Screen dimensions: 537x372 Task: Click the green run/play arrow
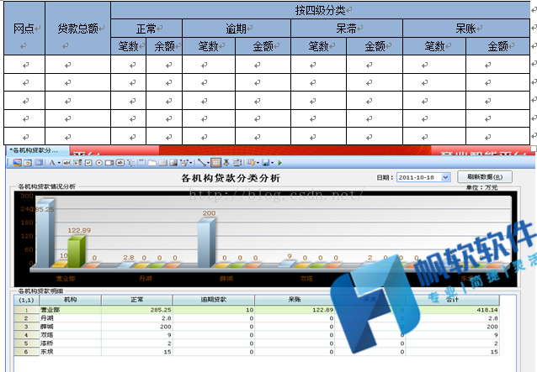point(279,163)
